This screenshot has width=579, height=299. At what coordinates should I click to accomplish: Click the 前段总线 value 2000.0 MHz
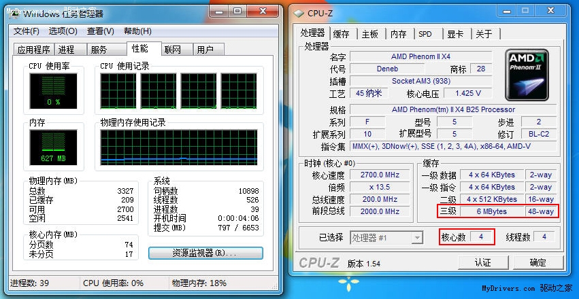tap(380, 211)
